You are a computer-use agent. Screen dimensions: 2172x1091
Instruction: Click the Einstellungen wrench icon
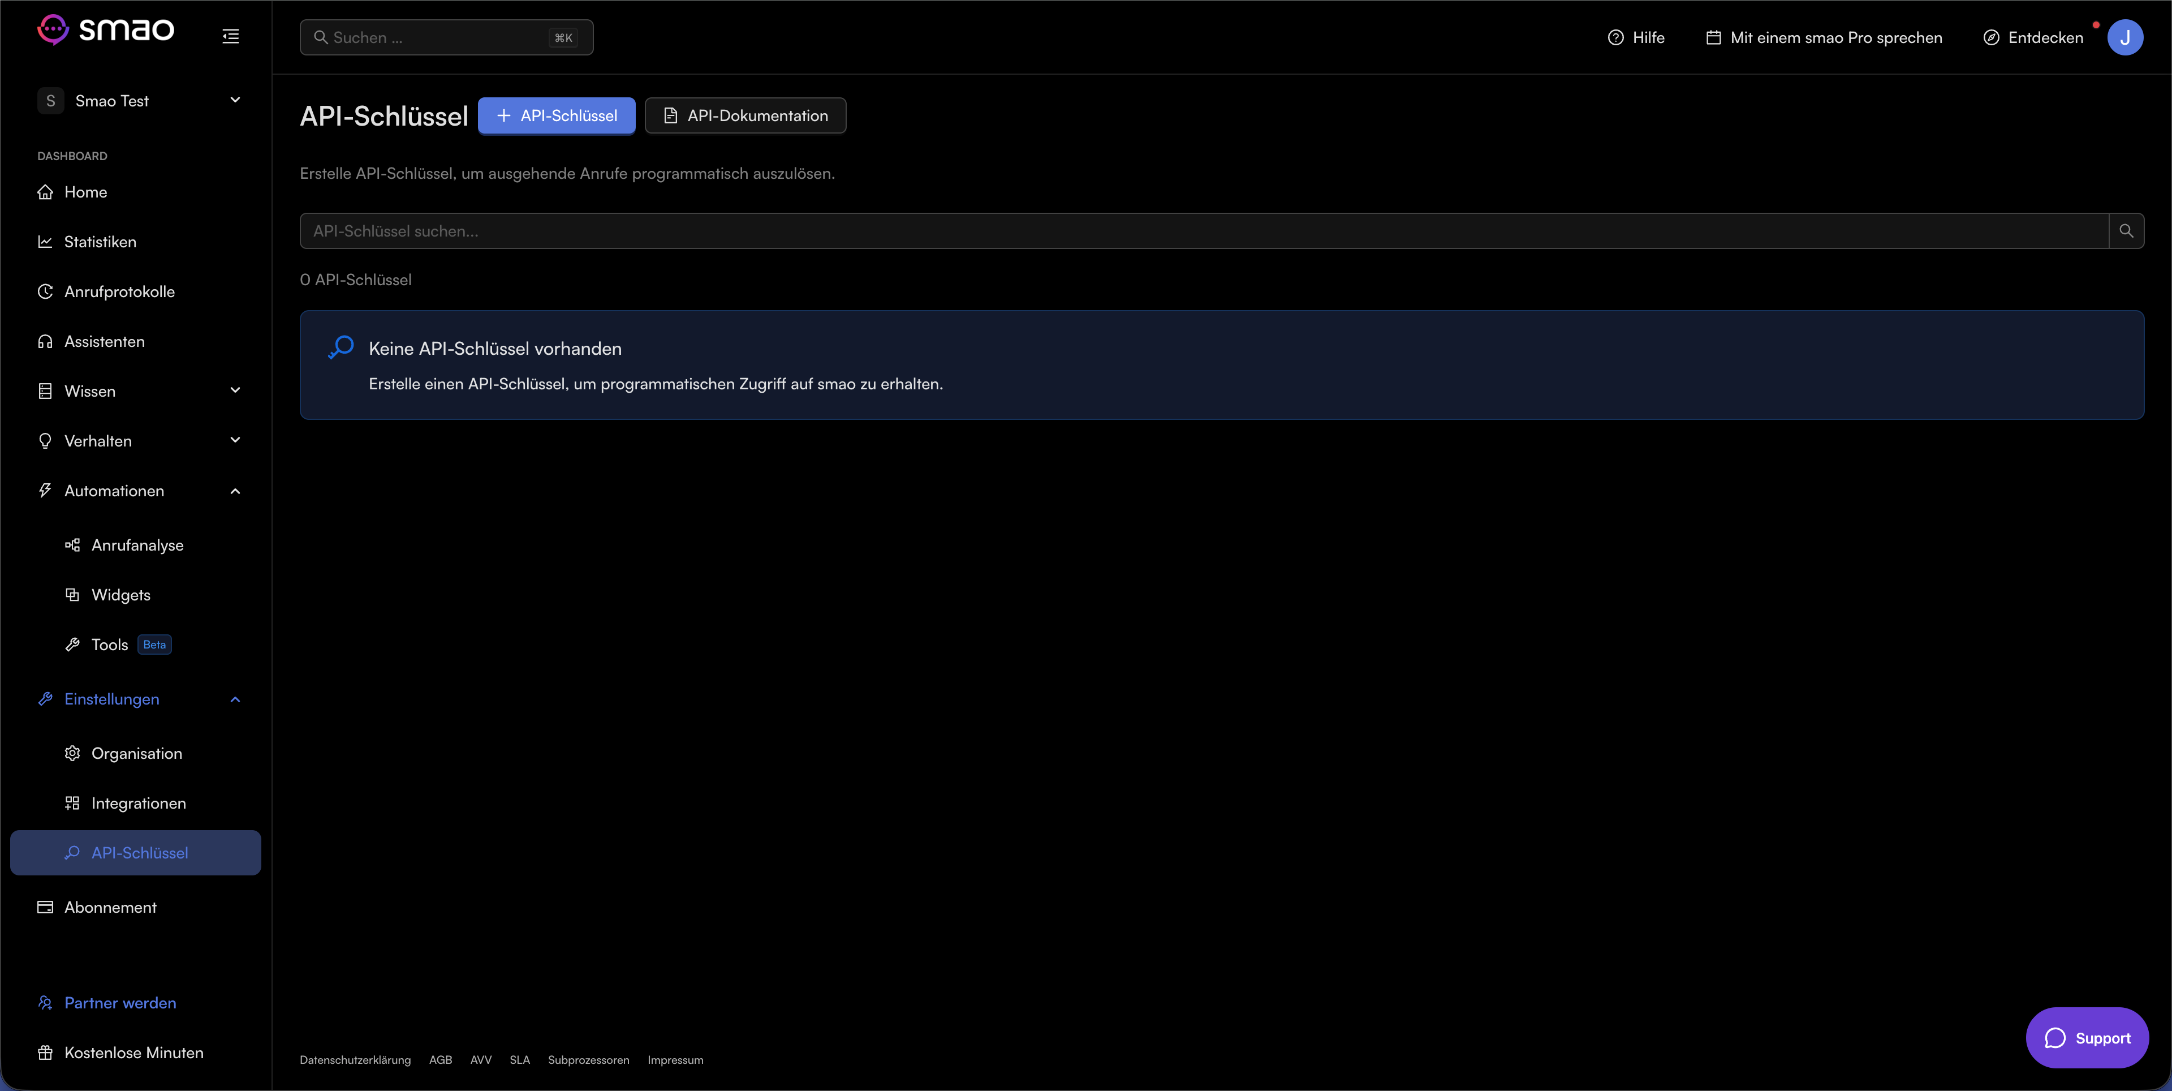(45, 699)
